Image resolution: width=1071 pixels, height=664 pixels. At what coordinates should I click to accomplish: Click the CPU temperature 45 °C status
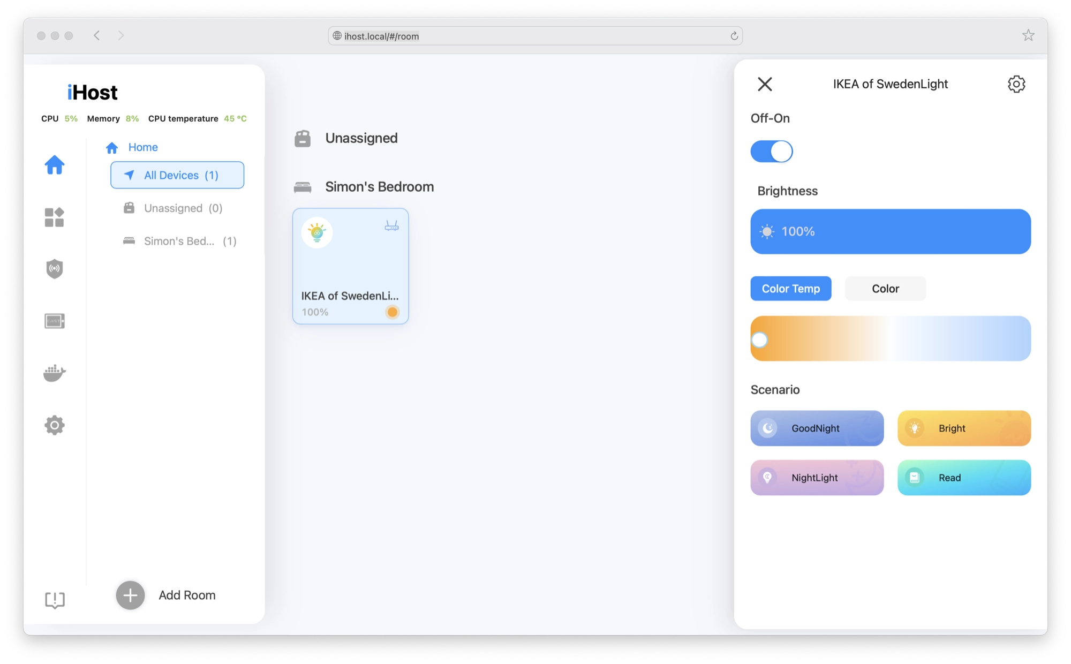(198, 118)
